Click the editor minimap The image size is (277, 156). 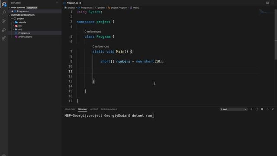[x=267, y=13]
